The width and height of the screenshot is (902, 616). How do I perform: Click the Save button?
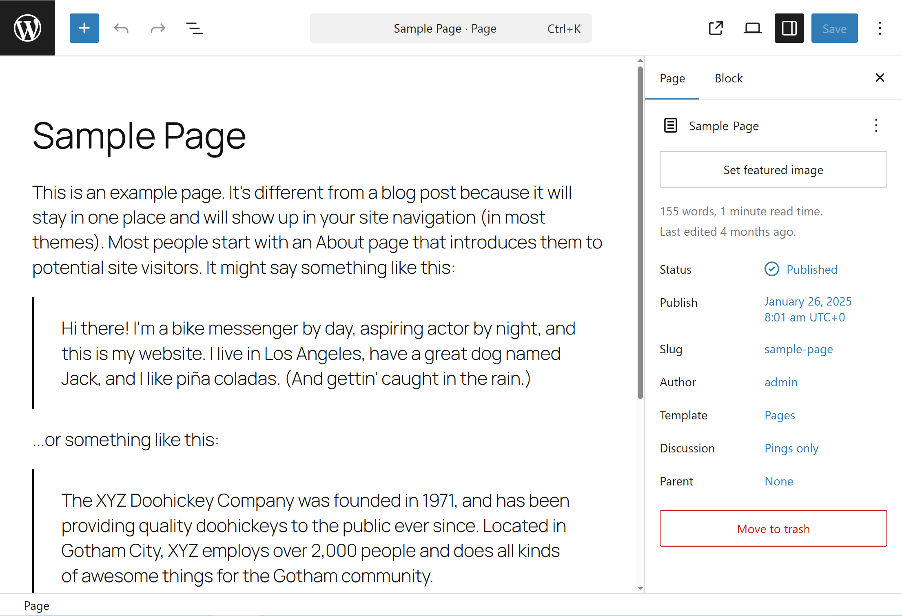[x=834, y=28]
